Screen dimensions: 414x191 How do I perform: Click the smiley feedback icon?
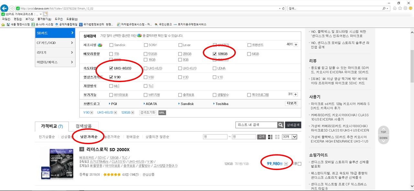point(410,8)
